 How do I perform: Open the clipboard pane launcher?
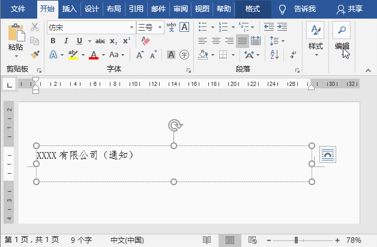pos(39,70)
